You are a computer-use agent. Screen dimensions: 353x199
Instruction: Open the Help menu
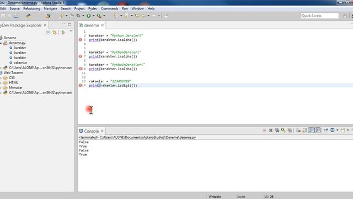coord(151,9)
